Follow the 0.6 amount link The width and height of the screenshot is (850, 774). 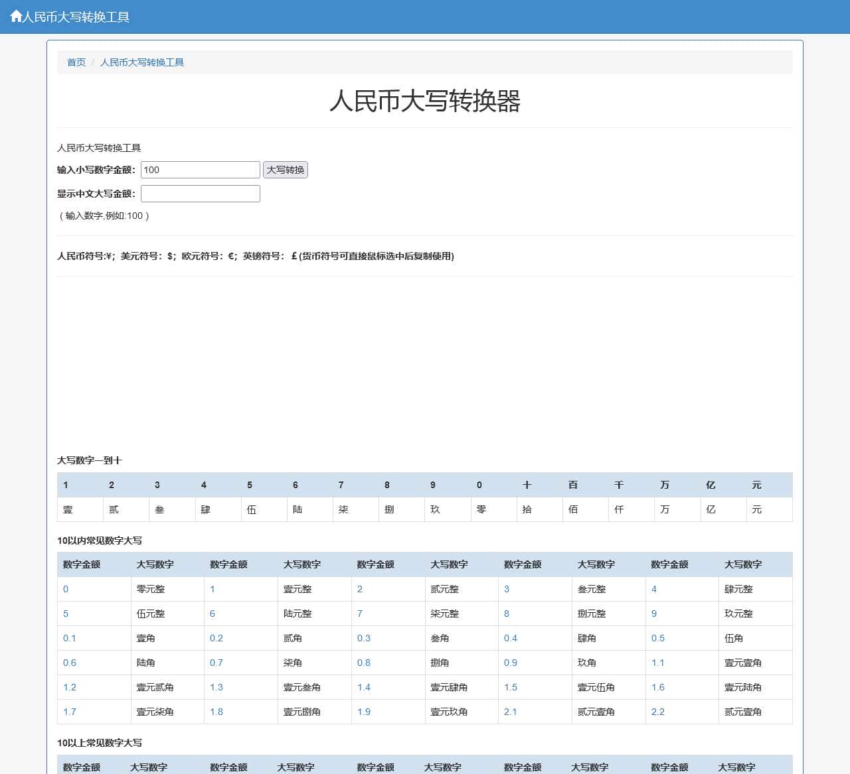coord(70,663)
